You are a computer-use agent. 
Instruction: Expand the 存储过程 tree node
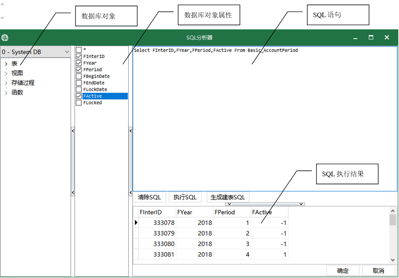6,83
